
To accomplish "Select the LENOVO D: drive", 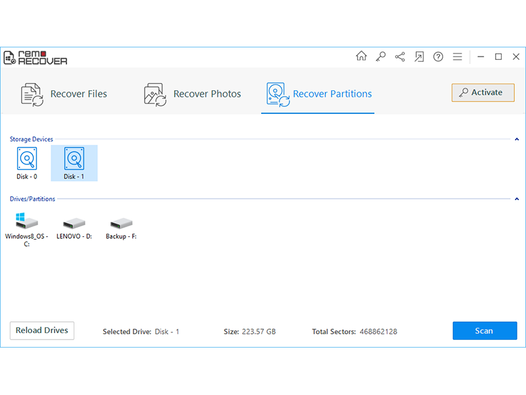I will click(74, 228).
